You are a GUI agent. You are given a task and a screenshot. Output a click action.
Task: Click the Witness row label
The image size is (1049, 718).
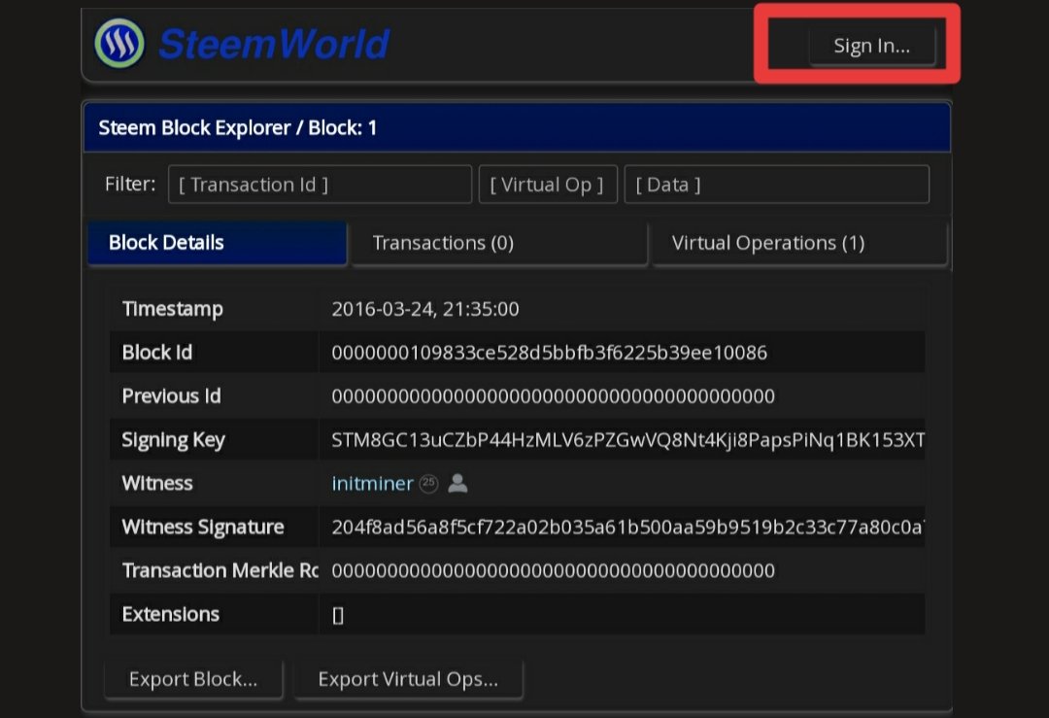[x=157, y=483]
